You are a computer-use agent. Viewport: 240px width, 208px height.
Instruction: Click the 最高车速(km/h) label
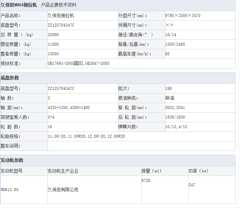(135, 54)
